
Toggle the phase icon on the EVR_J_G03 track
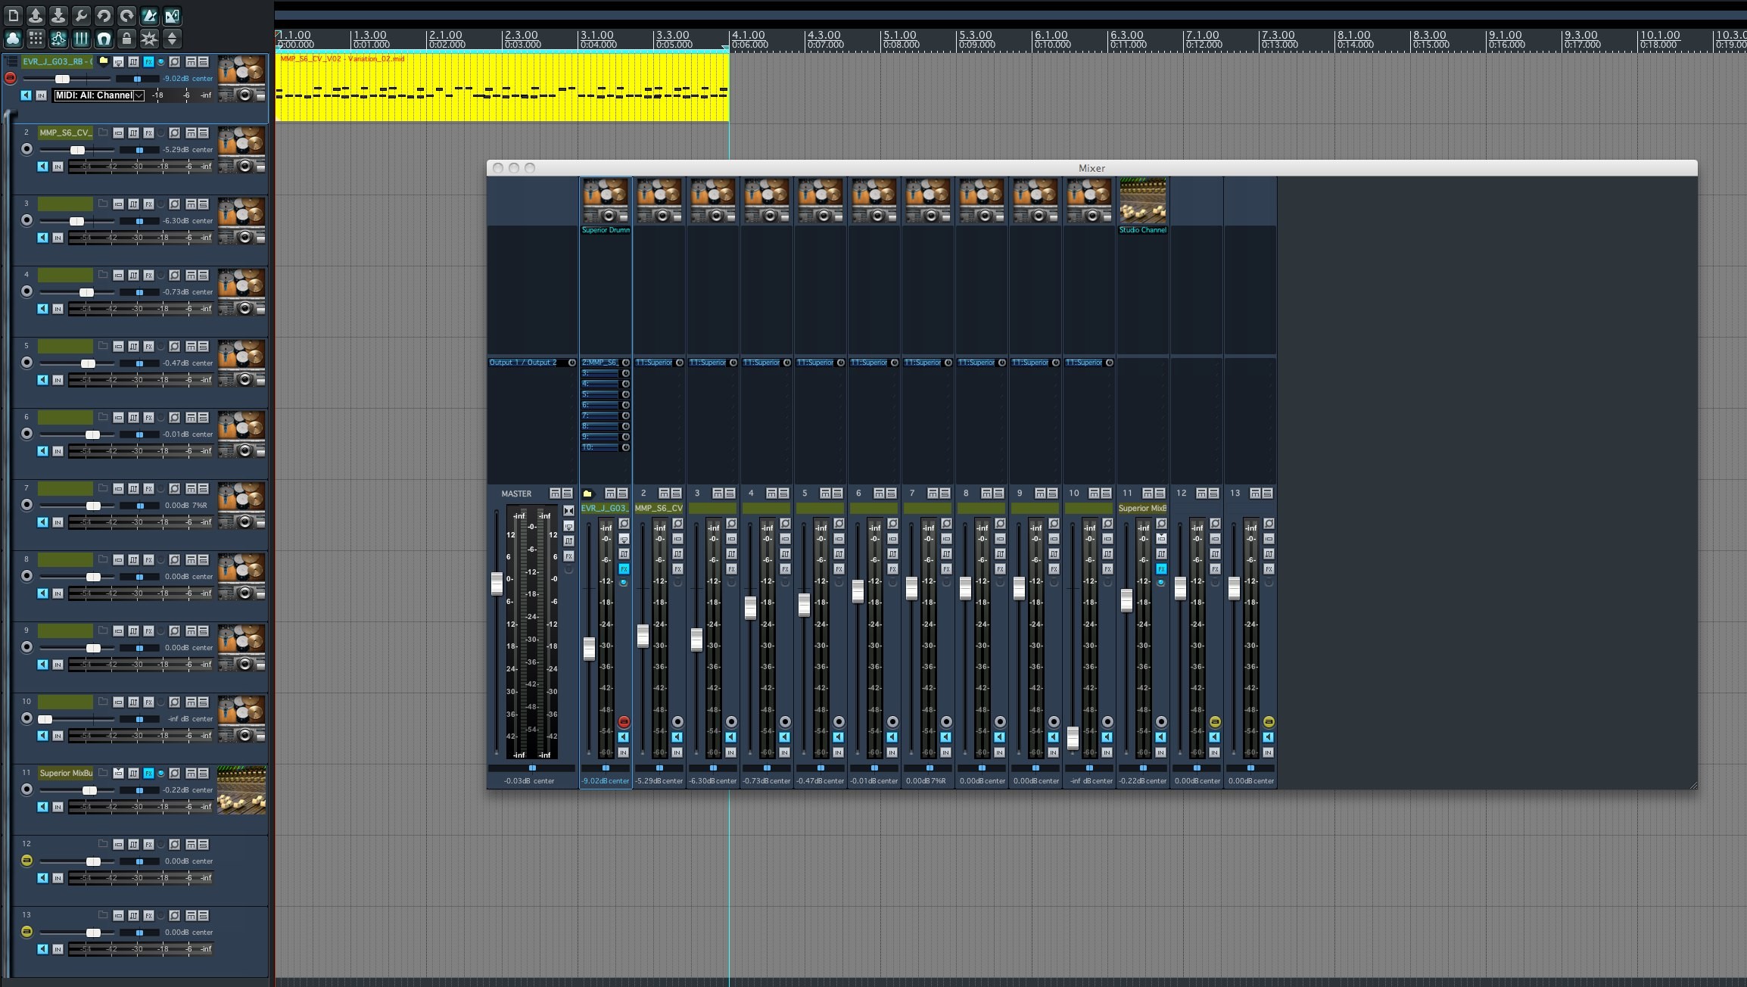[x=175, y=62]
